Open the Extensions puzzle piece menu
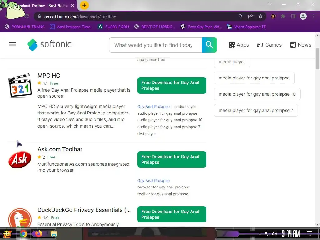 [x=283, y=16]
